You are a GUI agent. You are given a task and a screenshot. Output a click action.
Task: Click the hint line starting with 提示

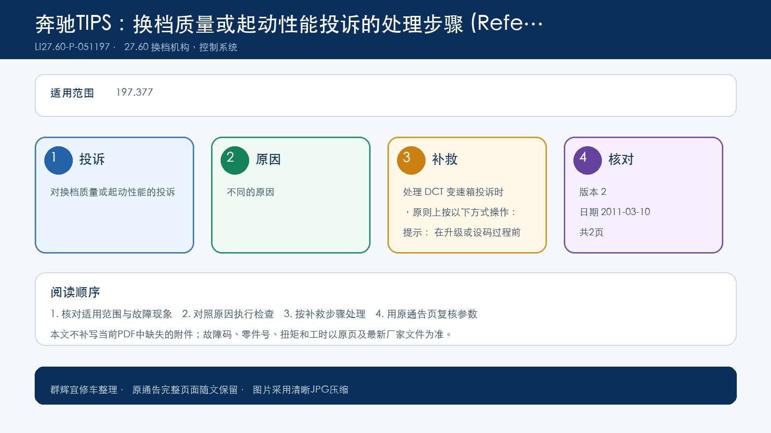pyautogui.click(x=462, y=232)
